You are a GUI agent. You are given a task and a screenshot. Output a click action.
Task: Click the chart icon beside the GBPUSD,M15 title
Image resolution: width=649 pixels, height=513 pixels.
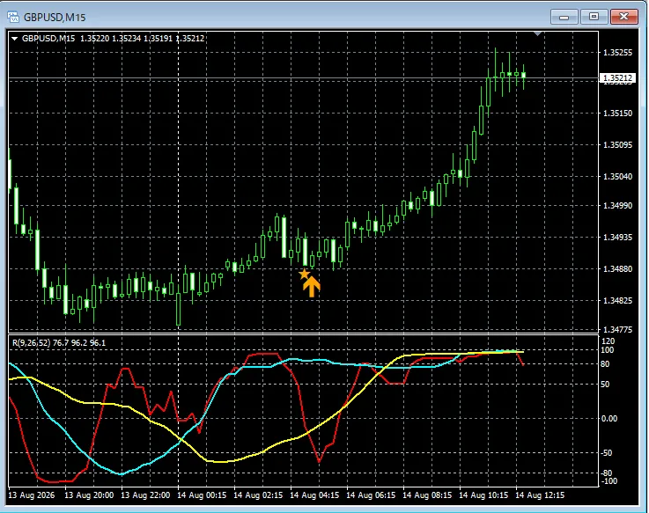[x=13, y=17]
